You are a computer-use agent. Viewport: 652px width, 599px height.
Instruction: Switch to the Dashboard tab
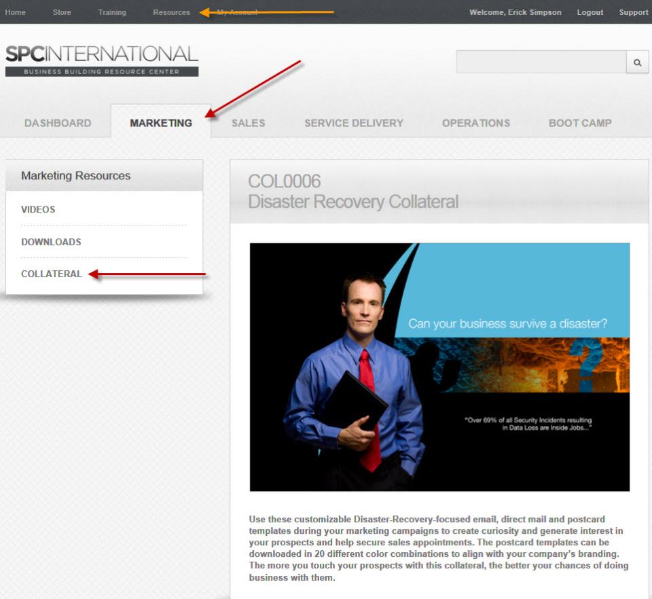[x=58, y=123]
